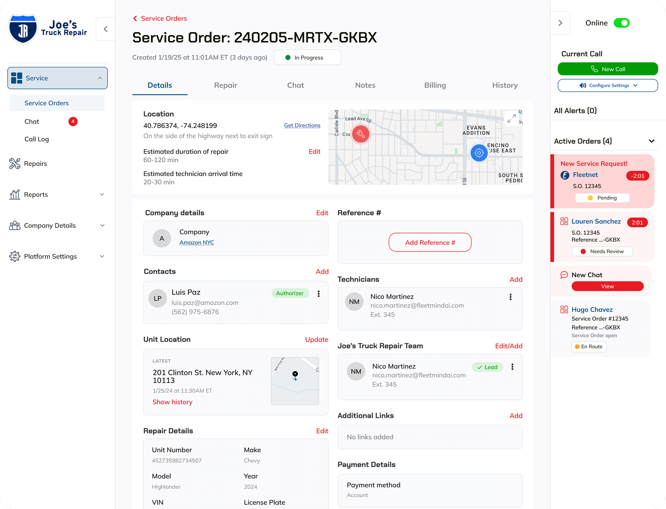The width and height of the screenshot is (666, 509).
Task: Click the red wrench marker on map
Action: (361, 134)
